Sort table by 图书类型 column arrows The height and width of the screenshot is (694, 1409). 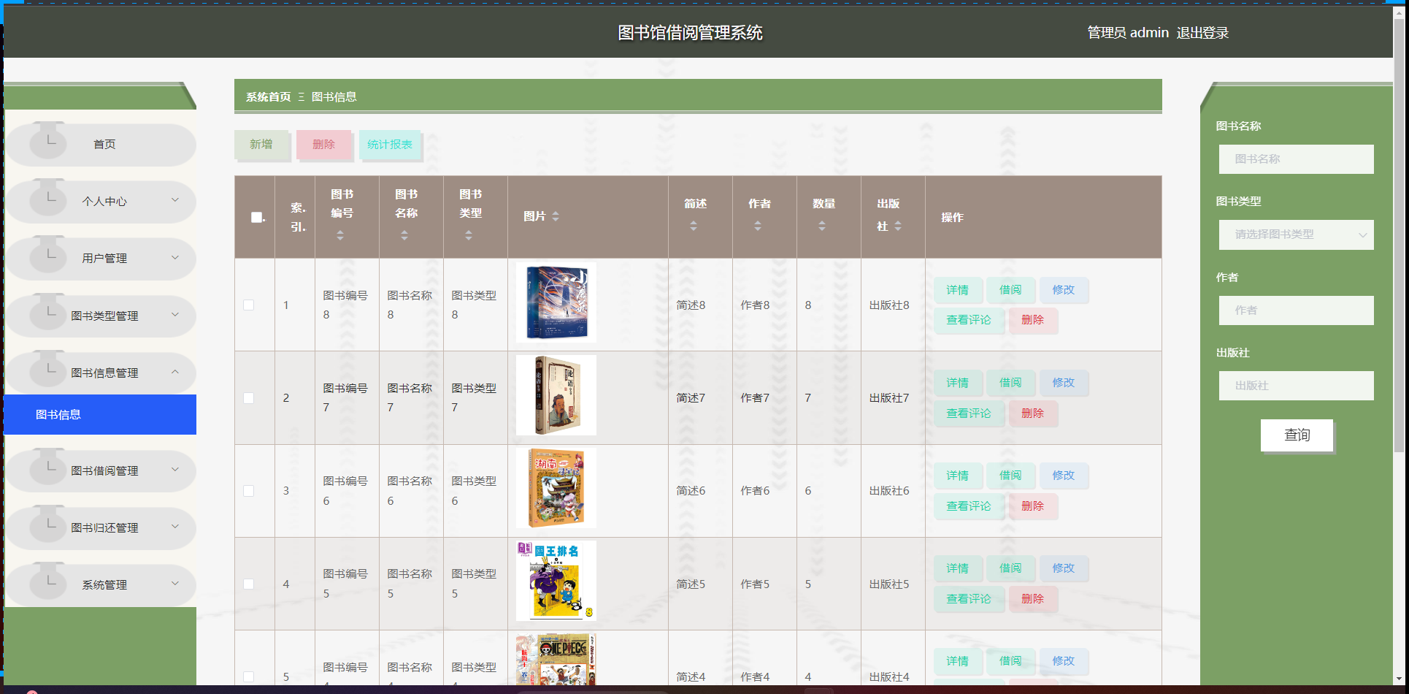[469, 235]
